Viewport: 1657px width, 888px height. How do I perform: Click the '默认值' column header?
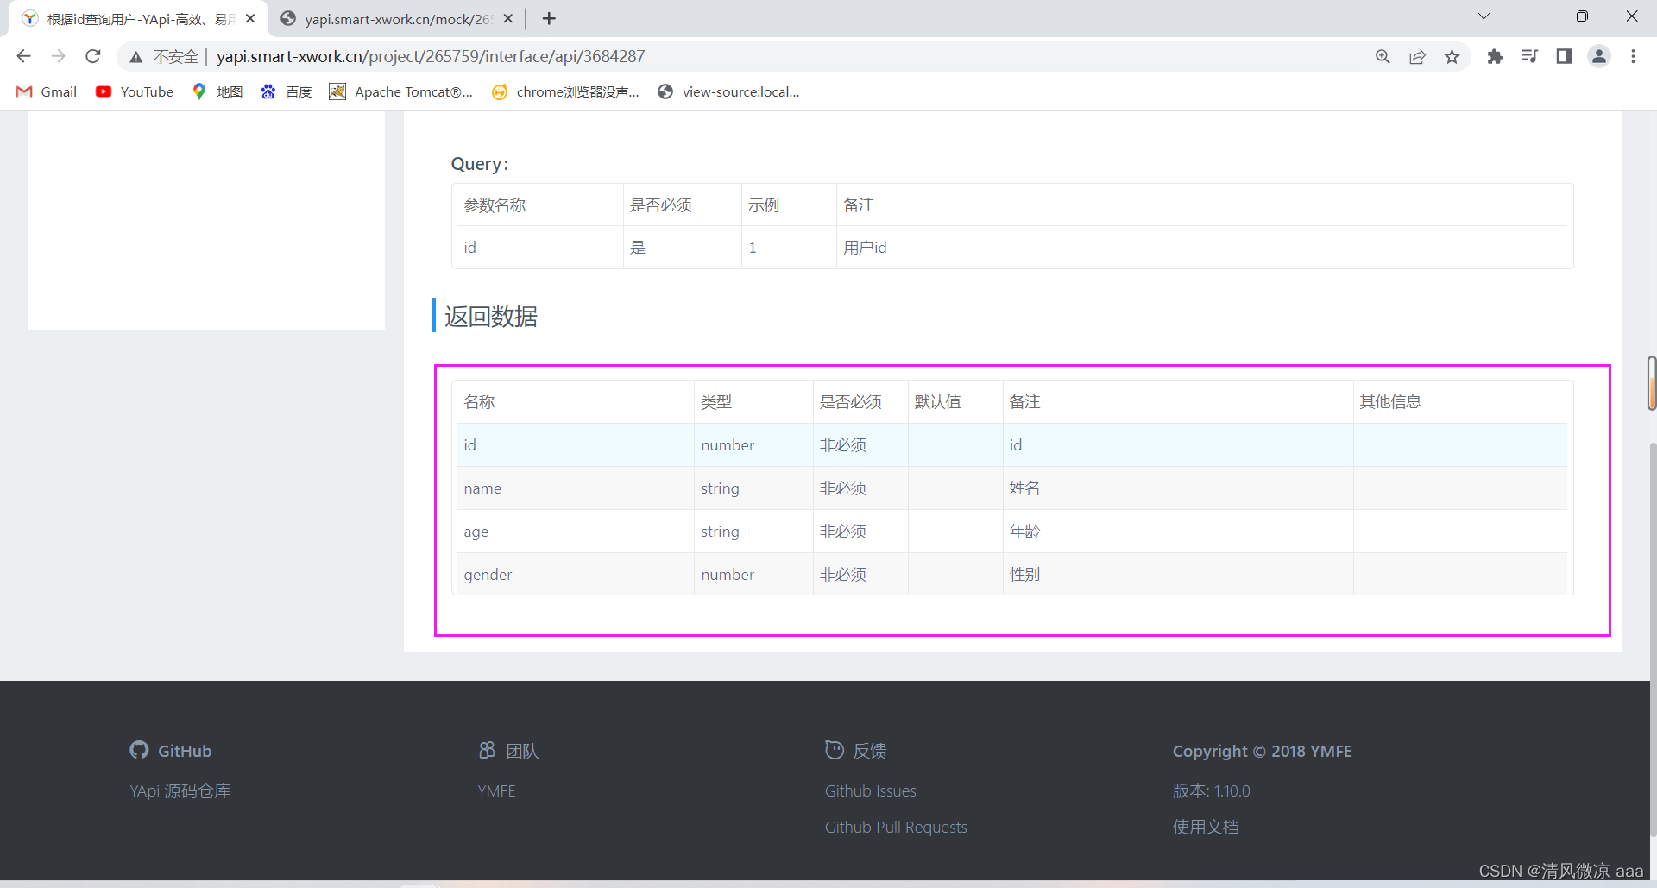955,402
